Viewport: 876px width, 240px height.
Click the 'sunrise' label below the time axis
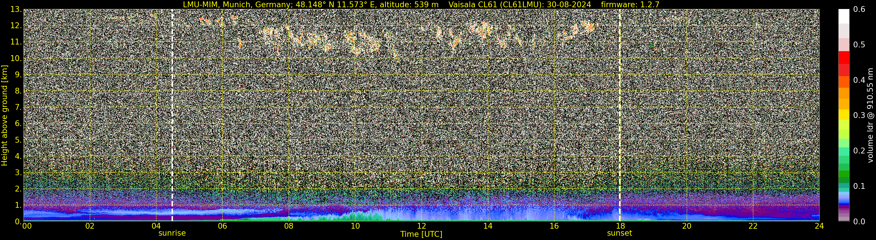click(x=172, y=233)
